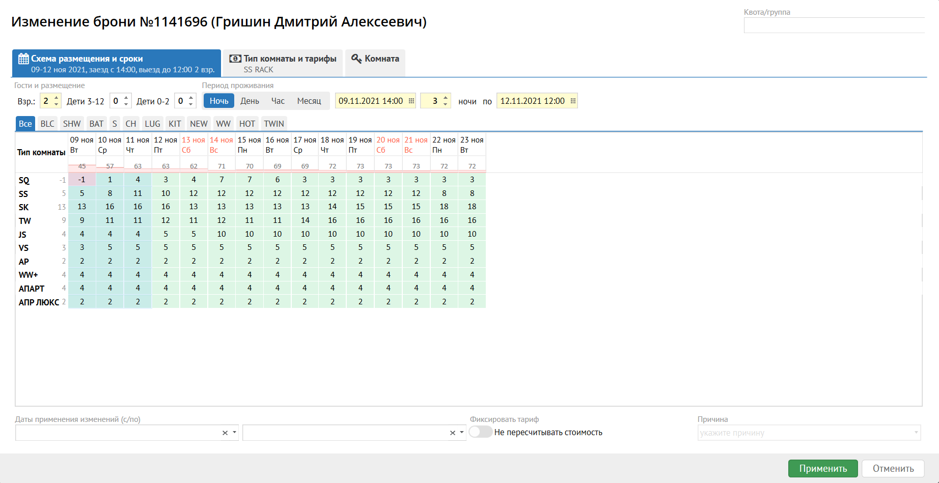
Task: Click money icon on Тип комнаты tab
Action: tap(235, 59)
